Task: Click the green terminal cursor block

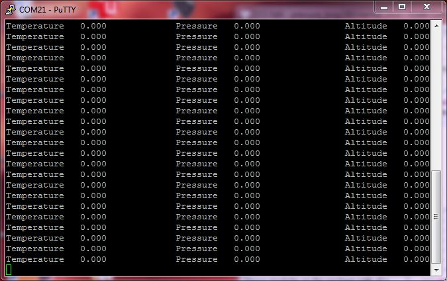Action: 9,270
